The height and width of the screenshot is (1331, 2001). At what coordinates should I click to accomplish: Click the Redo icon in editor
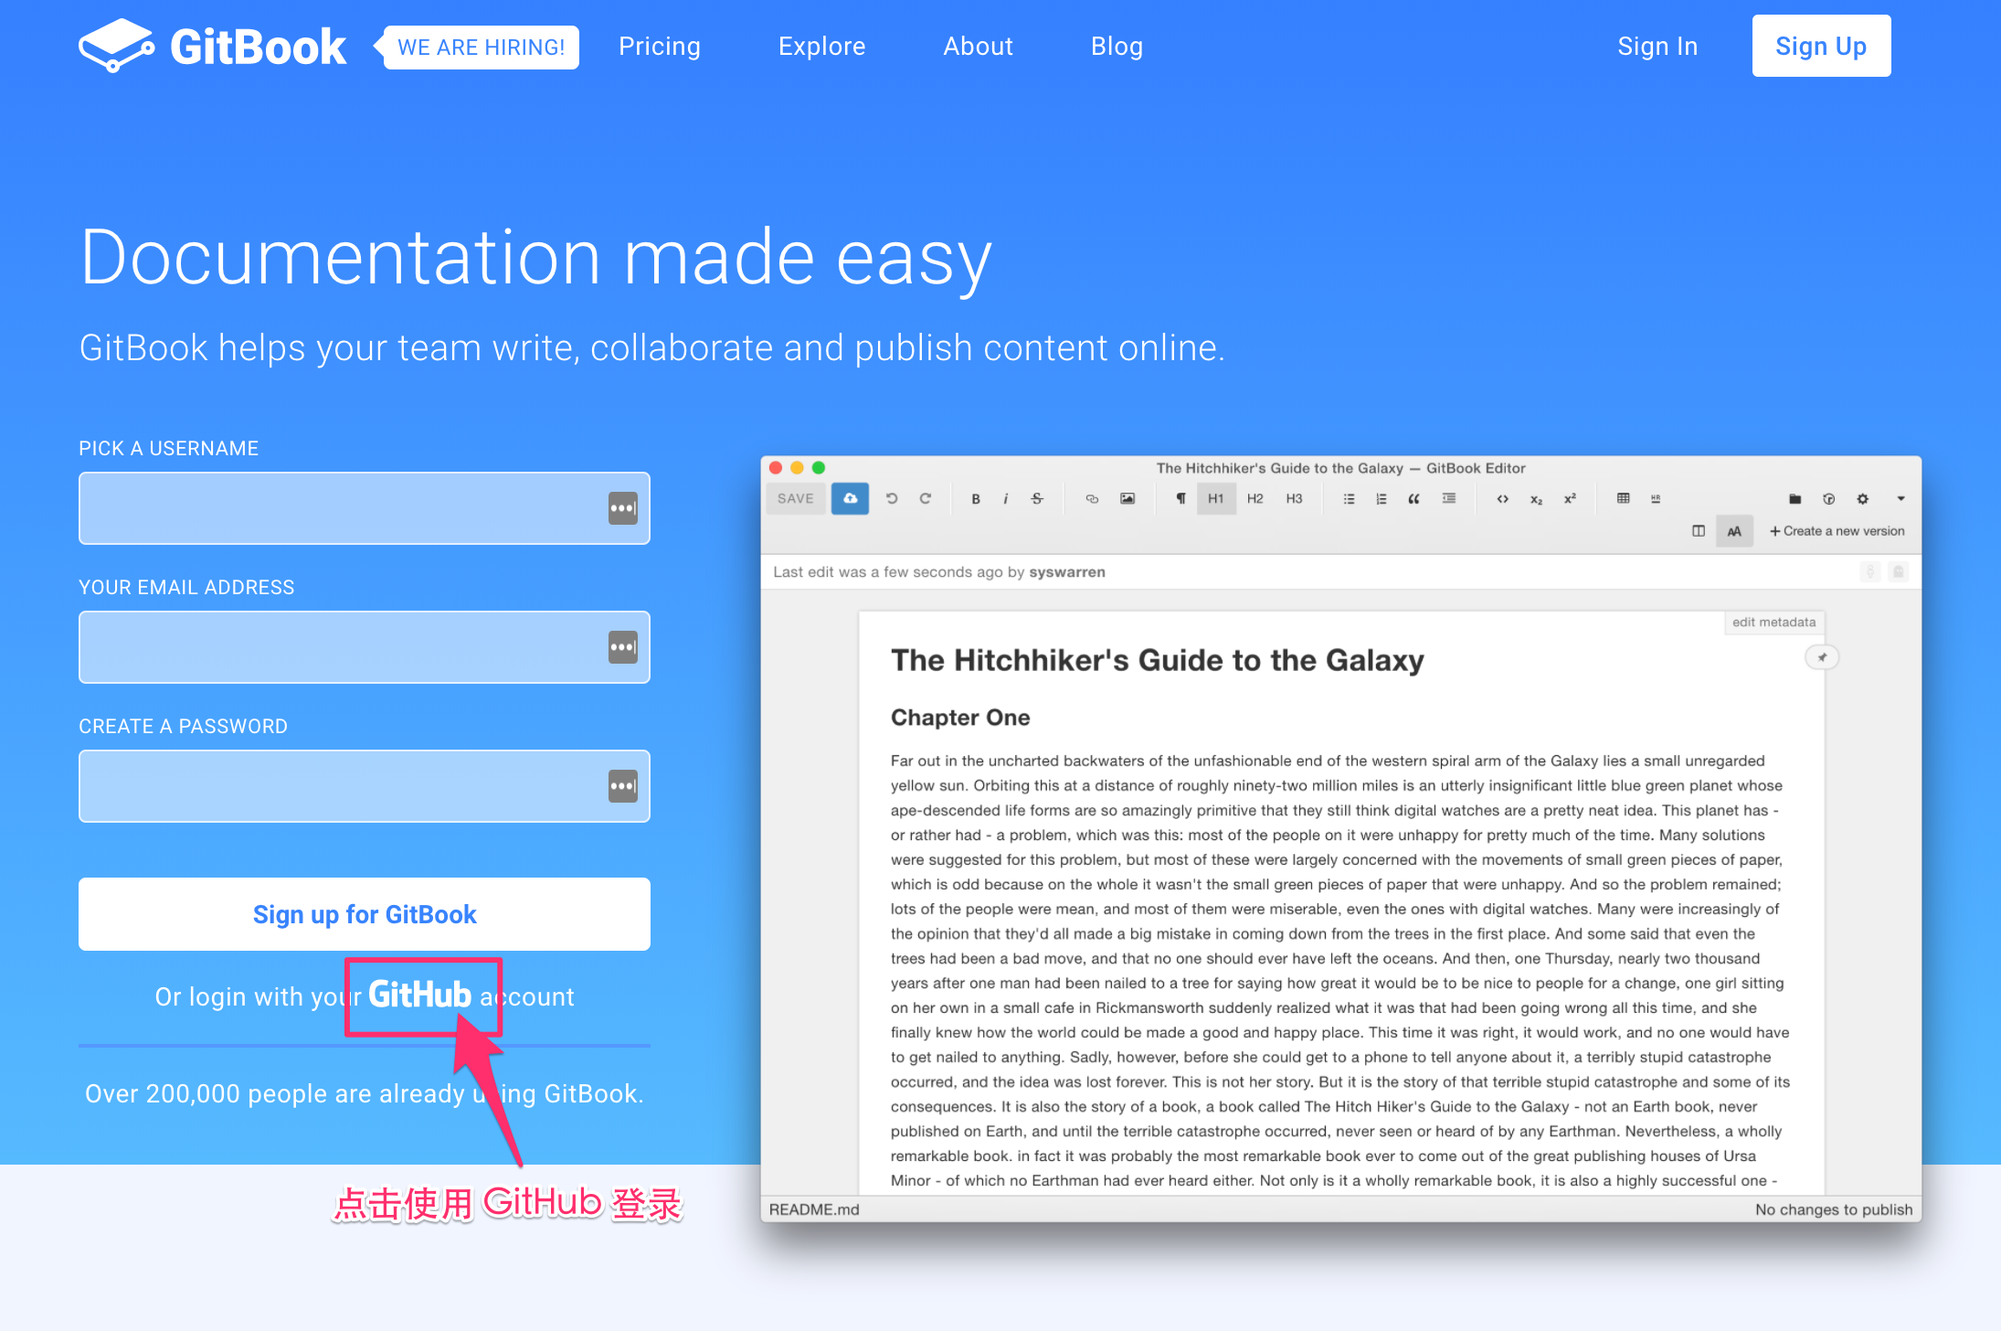coord(926,498)
